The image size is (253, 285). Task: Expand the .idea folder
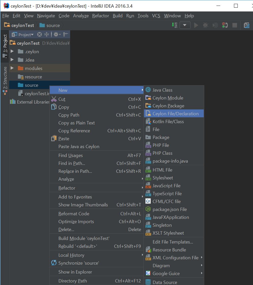point(12,60)
